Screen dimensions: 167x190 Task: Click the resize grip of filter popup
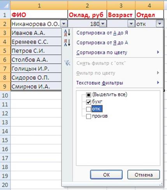161,185
